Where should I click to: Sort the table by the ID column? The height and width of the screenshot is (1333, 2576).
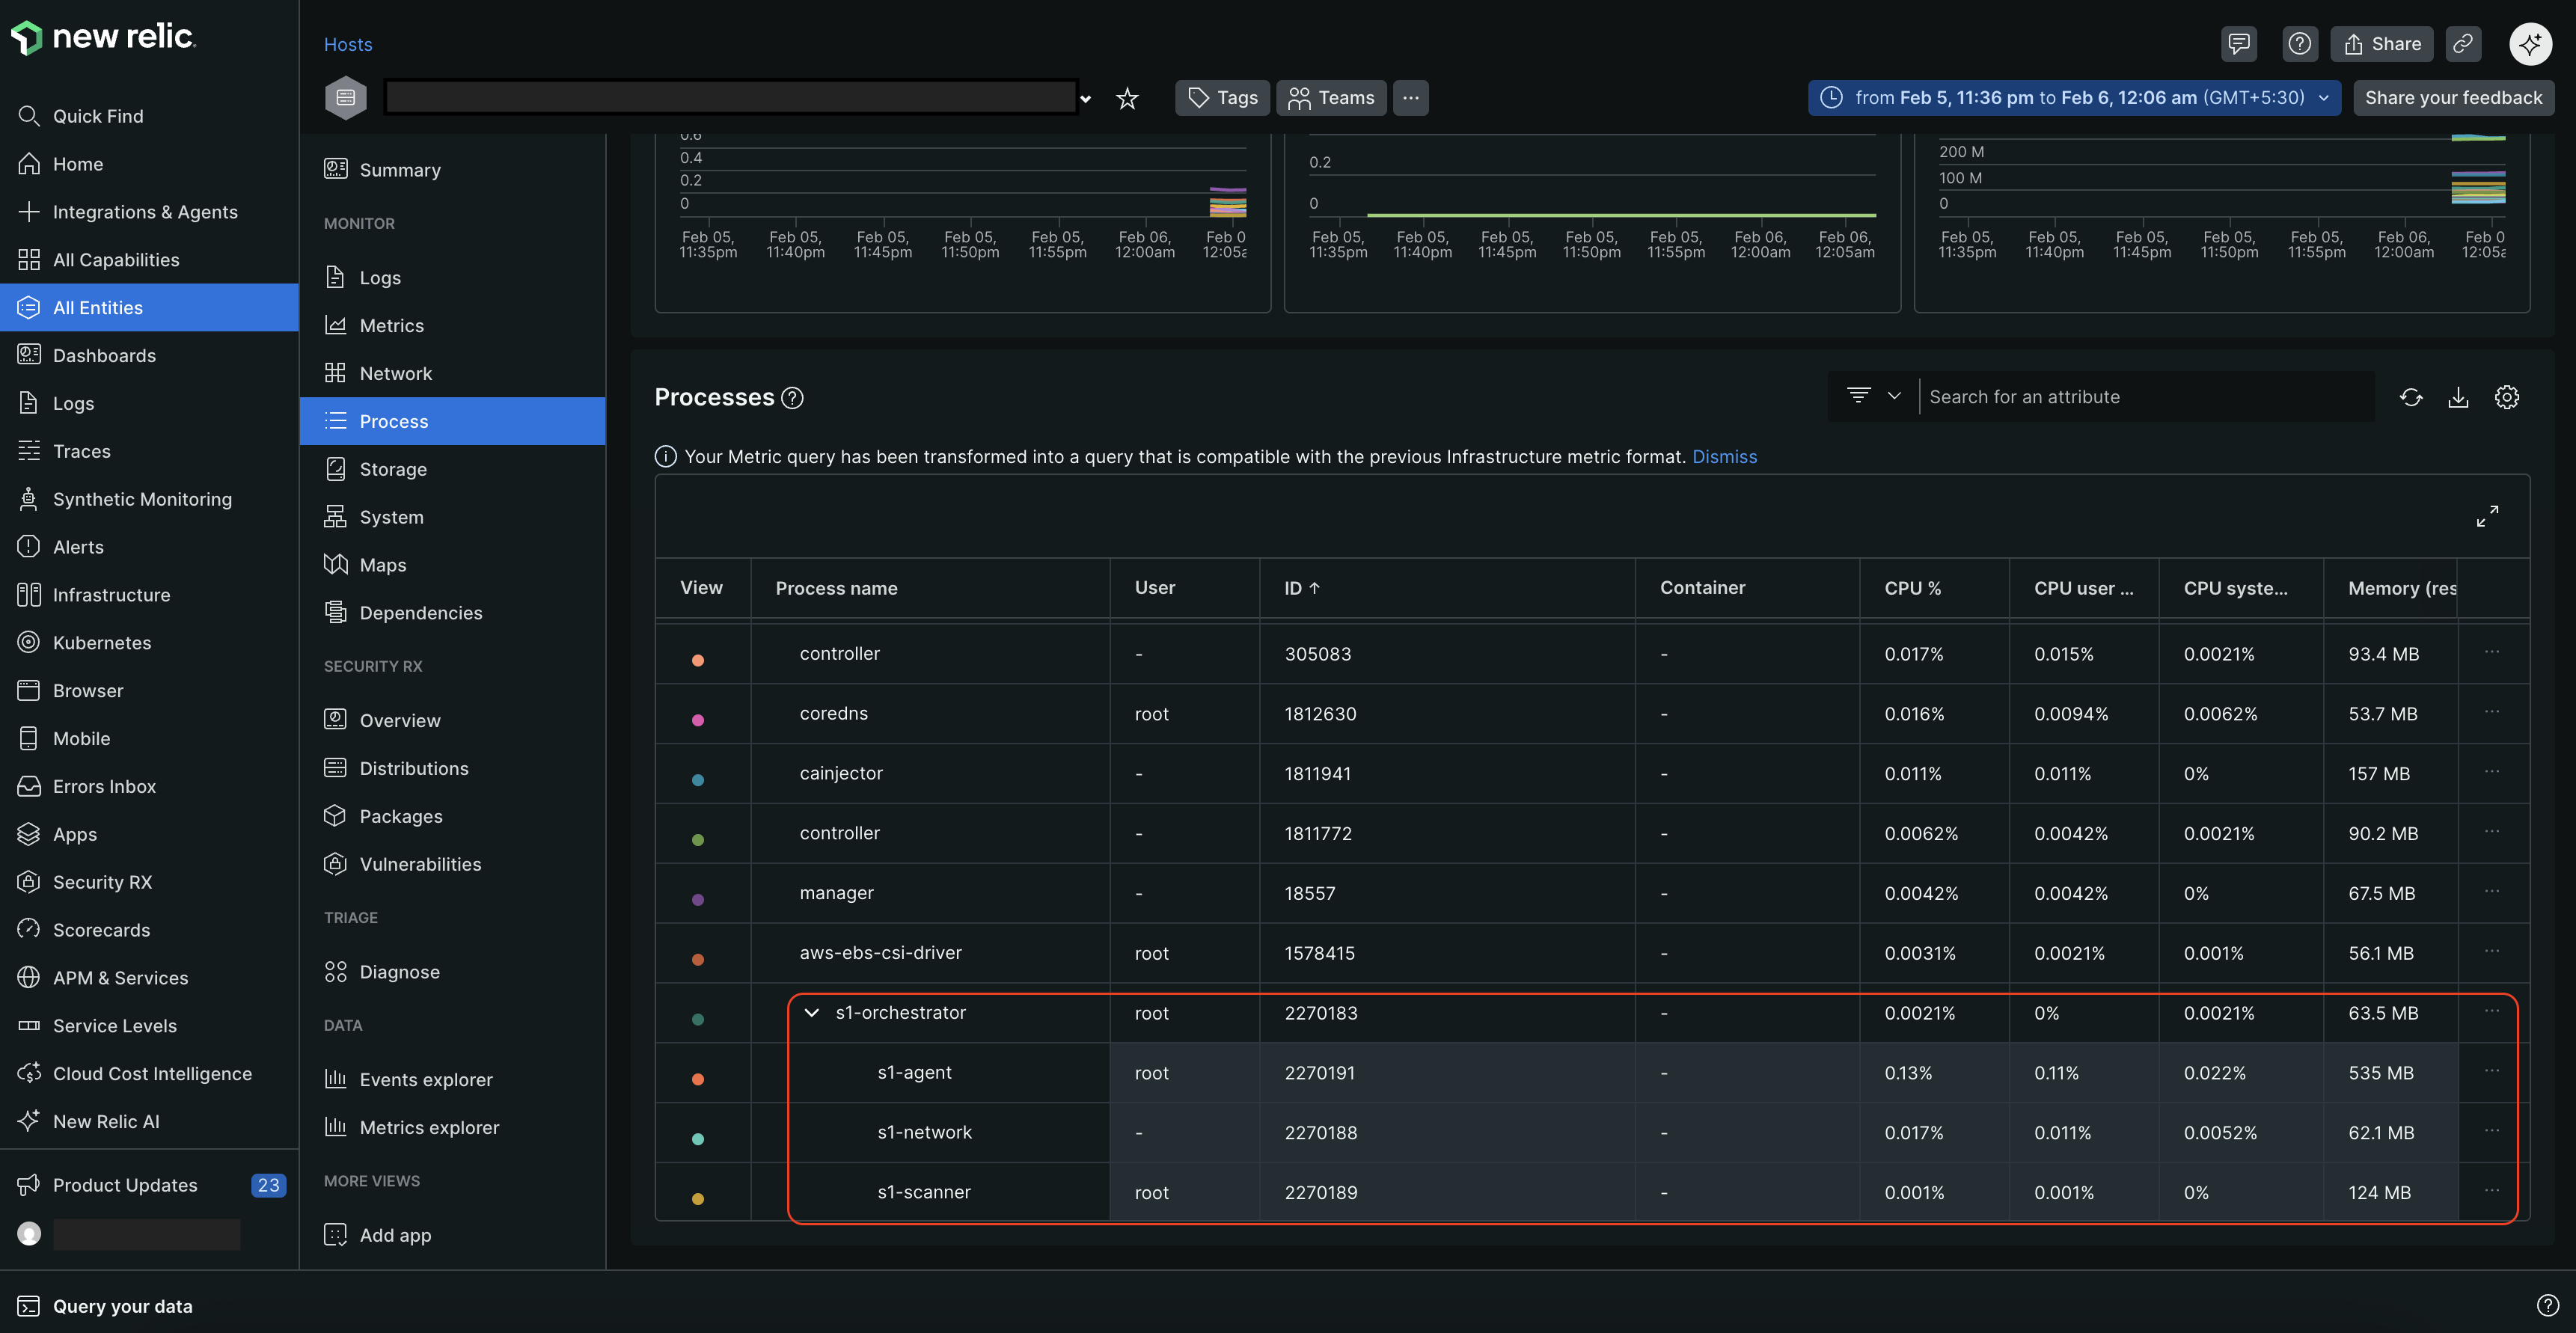1301,588
